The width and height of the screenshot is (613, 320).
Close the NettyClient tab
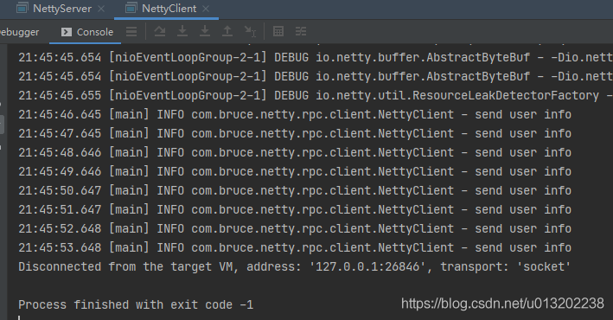pyautogui.click(x=206, y=9)
